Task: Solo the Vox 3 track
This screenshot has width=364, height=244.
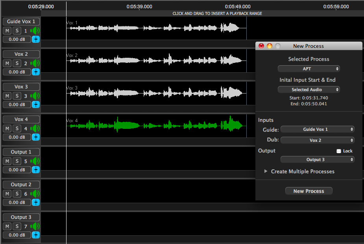Action: [x=17, y=96]
